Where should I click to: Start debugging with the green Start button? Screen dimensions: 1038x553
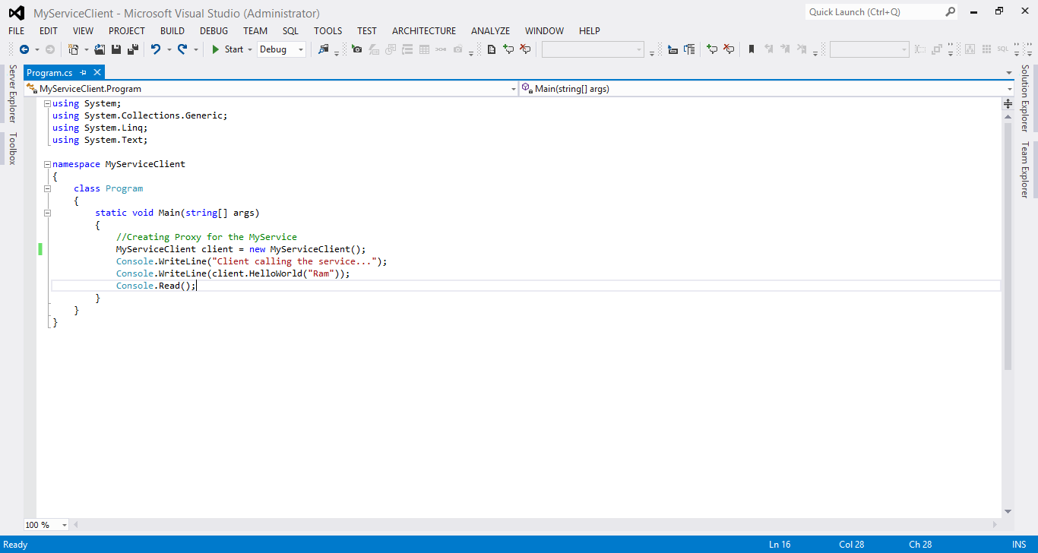coord(227,49)
